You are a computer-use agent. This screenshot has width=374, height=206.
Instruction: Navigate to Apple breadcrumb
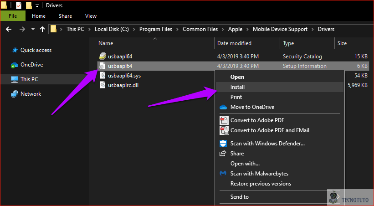click(x=235, y=29)
